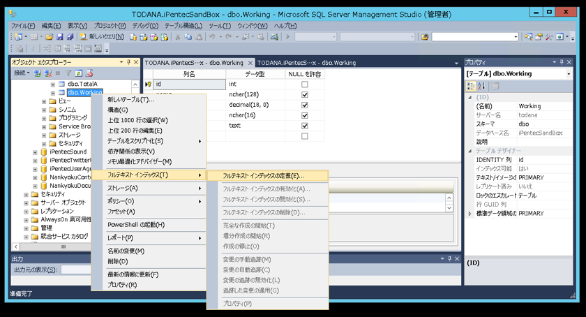Toggle NULL allowed for the text column
Viewport: 586px width, 317px height.
click(x=305, y=126)
